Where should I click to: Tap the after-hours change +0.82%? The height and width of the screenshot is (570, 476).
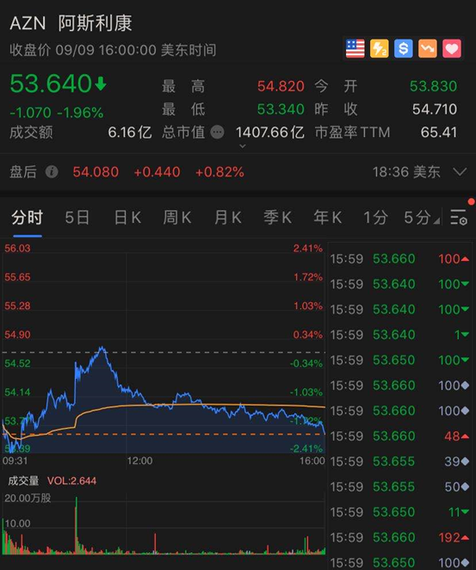pyautogui.click(x=219, y=171)
